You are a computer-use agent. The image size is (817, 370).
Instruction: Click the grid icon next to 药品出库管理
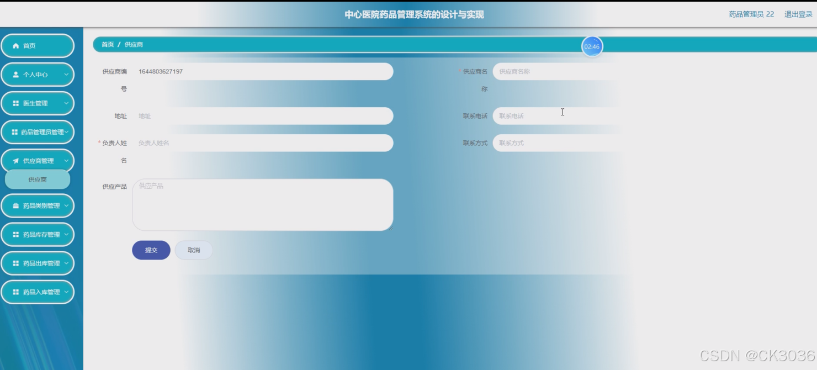tap(16, 263)
